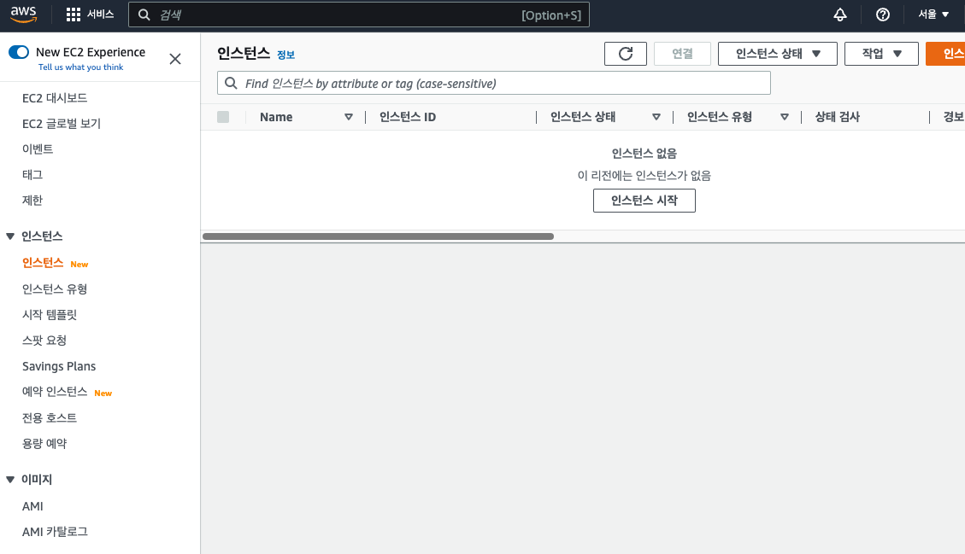
Task: Select highlighted 인스턴스 sidebar item
Action: click(x=43, y=263)
